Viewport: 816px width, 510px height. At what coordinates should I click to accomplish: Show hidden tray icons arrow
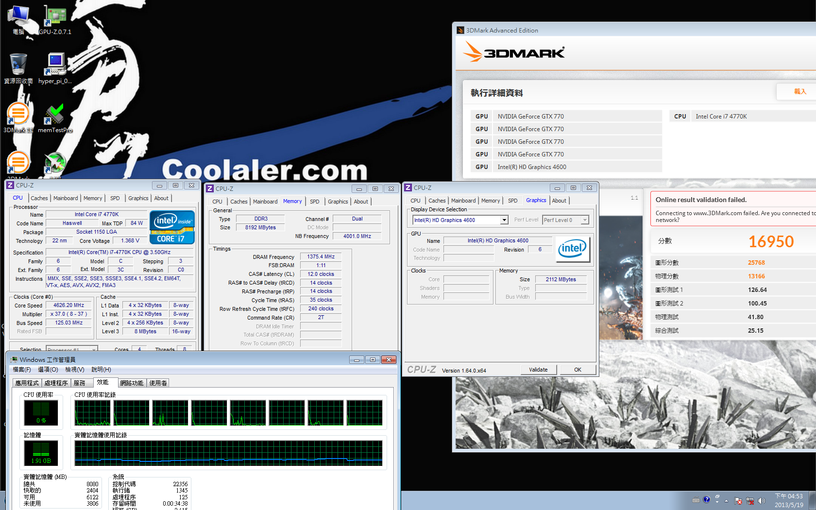(x=727, y=501)
